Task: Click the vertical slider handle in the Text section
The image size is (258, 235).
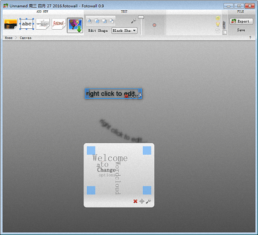Action: coord(141,17)
